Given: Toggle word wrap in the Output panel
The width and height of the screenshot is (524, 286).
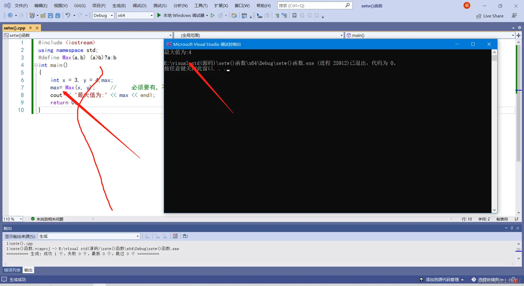Looking at the screenshot, I should pos(185,236).
